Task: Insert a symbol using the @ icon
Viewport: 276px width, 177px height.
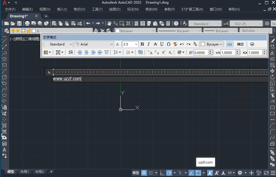Action: tap(179, 52)
